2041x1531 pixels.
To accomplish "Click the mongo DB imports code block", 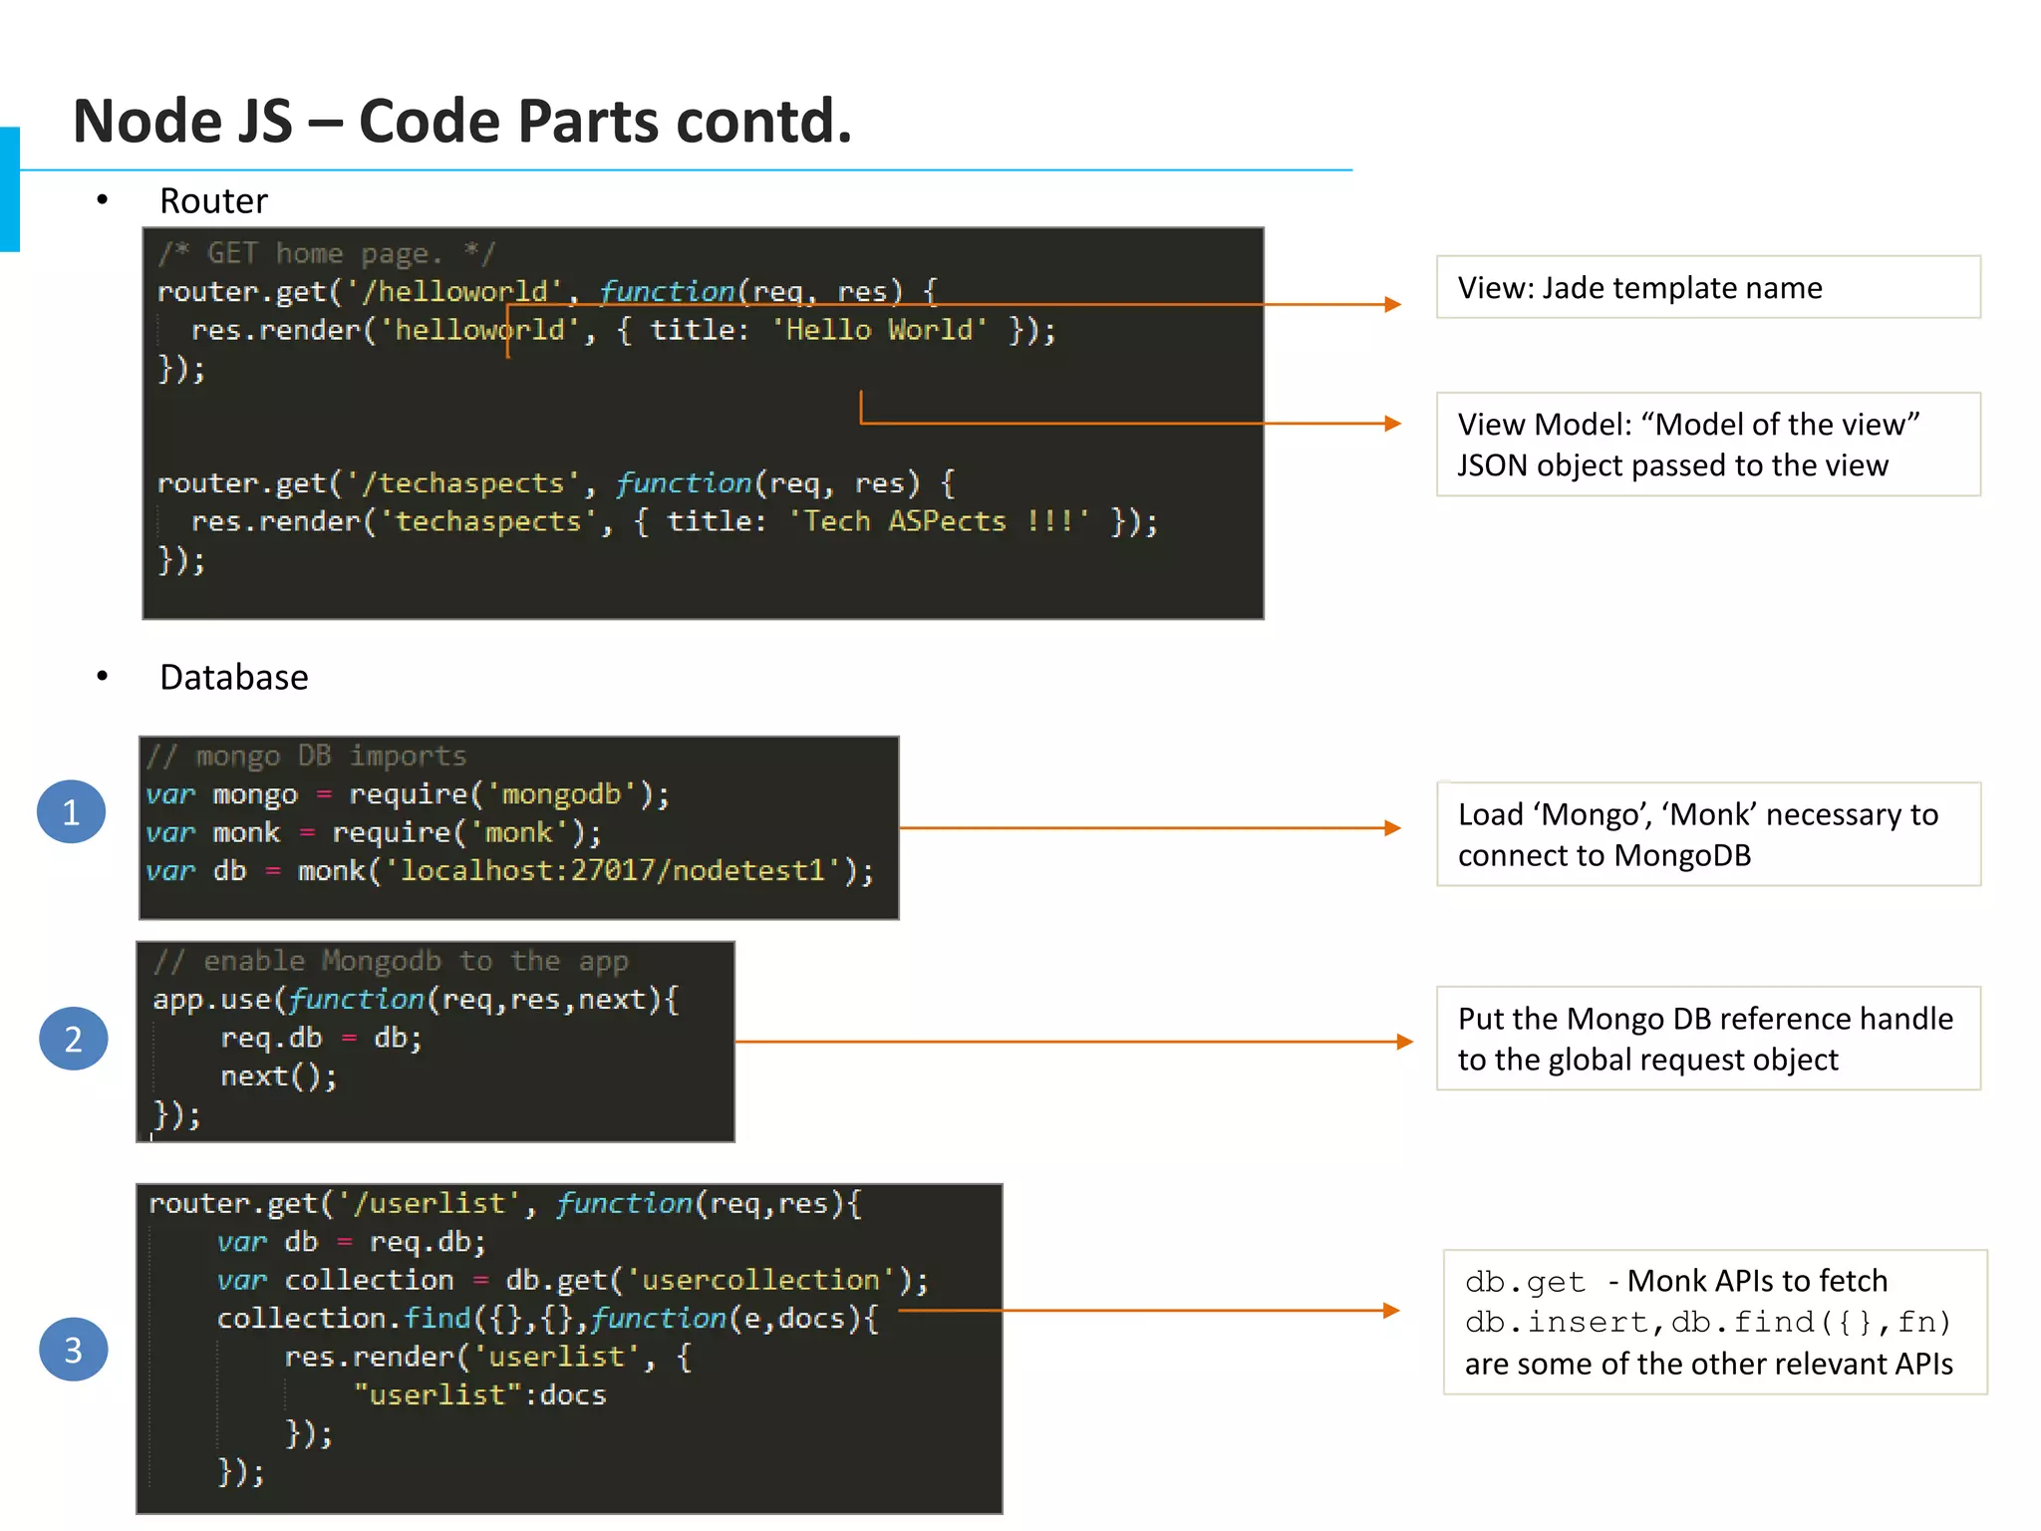I will (518, 827).
